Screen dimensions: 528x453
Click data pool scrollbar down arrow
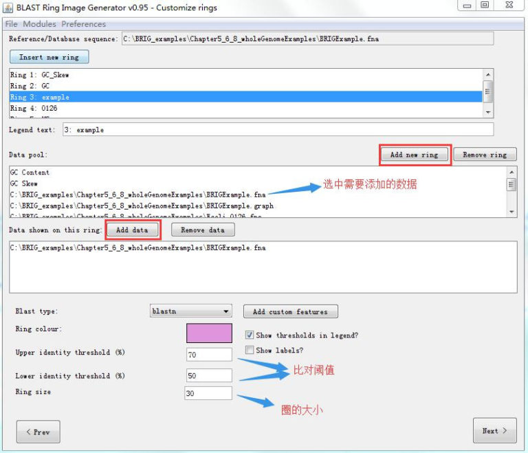pyautogui.click(x=511, y=212)
